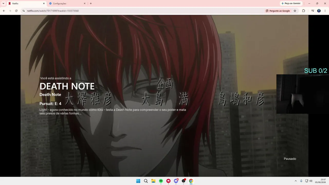Go back to the previous page
This screenshot has height=185, width=329.
(4, 11)
